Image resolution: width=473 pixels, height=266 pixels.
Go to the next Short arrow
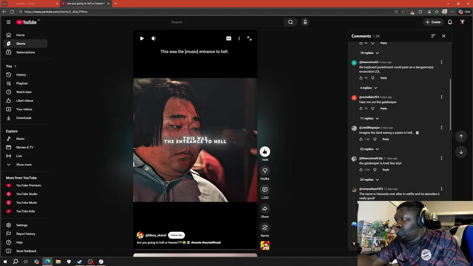461,152
